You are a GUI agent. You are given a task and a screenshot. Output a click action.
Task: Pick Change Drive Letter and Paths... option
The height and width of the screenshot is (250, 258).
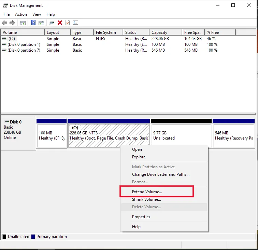[160, 174]
